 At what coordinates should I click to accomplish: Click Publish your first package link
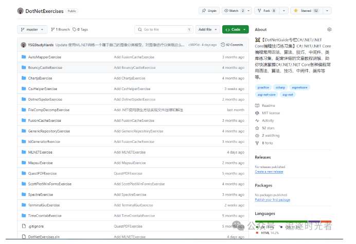pos(273,200)
